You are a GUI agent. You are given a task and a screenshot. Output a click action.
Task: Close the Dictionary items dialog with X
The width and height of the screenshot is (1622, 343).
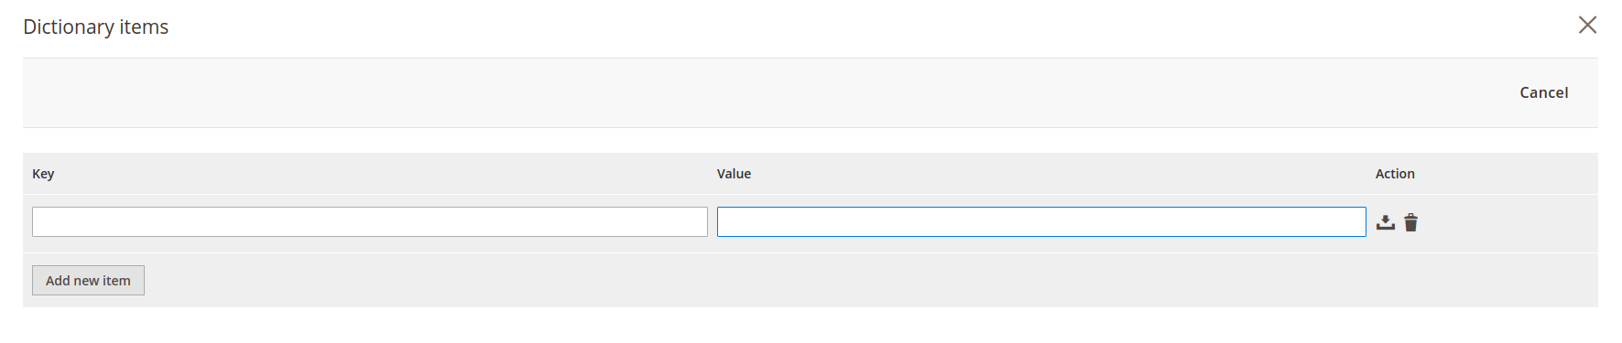(1587, 25)
